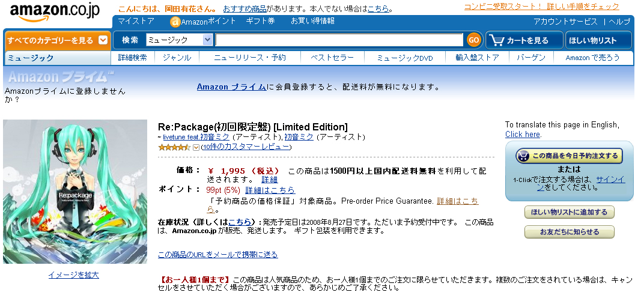Open ヘルプ link
The image size is (635, 295).
click(619, 22)
